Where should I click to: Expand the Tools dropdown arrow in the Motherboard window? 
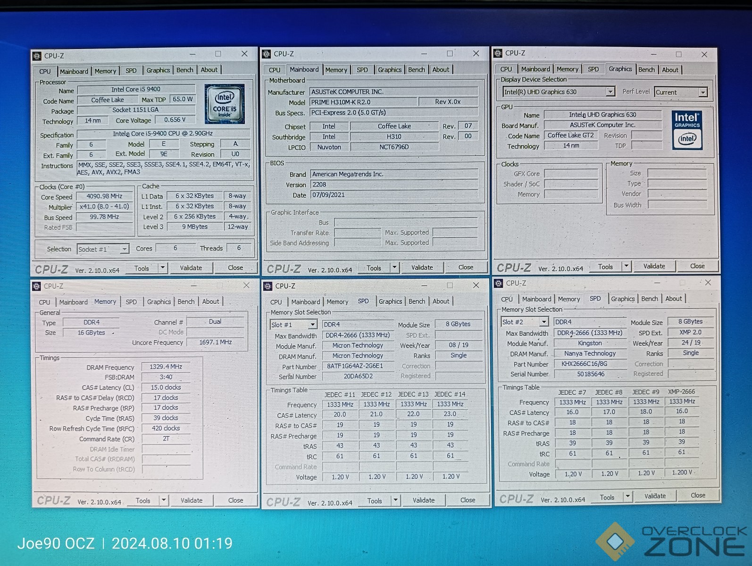pyautogui.click(x=394, y=267)
